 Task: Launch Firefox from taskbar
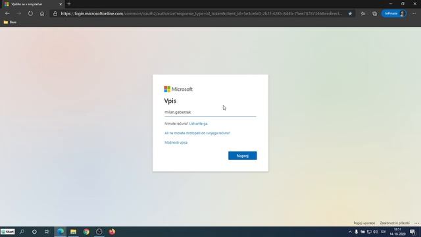(x=112, y=232)
